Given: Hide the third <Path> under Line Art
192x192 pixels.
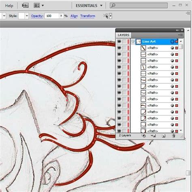Looking at the screenshot, I should point(119,61).
